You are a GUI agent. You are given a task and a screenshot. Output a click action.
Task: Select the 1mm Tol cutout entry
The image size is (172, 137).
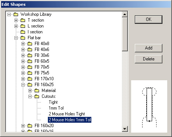pos(56,108)
